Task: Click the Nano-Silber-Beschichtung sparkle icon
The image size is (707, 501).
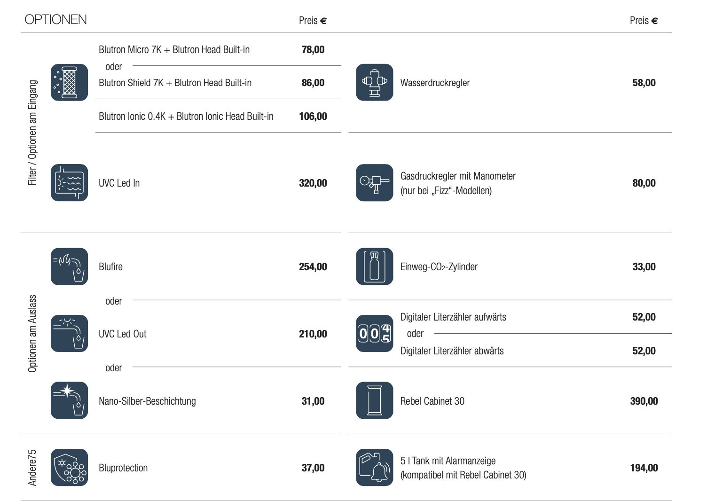Action: (69, 400)
